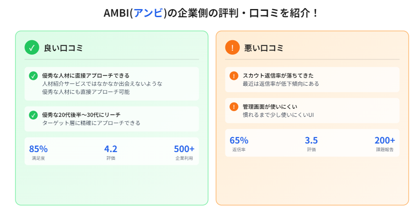Screen dimensions: 416x213
Task: Click warning icon next to スカウト返信率が落ちてきた
Action: (x=234, y=75)
